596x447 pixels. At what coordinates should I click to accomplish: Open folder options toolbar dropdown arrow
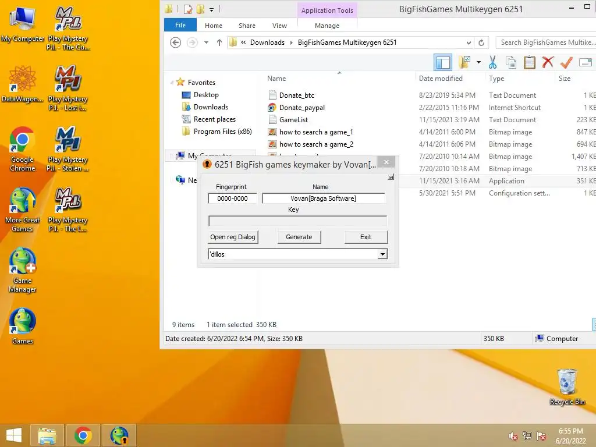tap(478, 62)
